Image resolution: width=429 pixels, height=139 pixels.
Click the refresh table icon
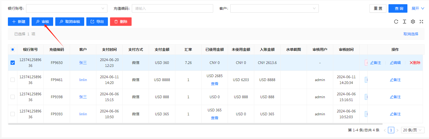[x=396, y=22]
